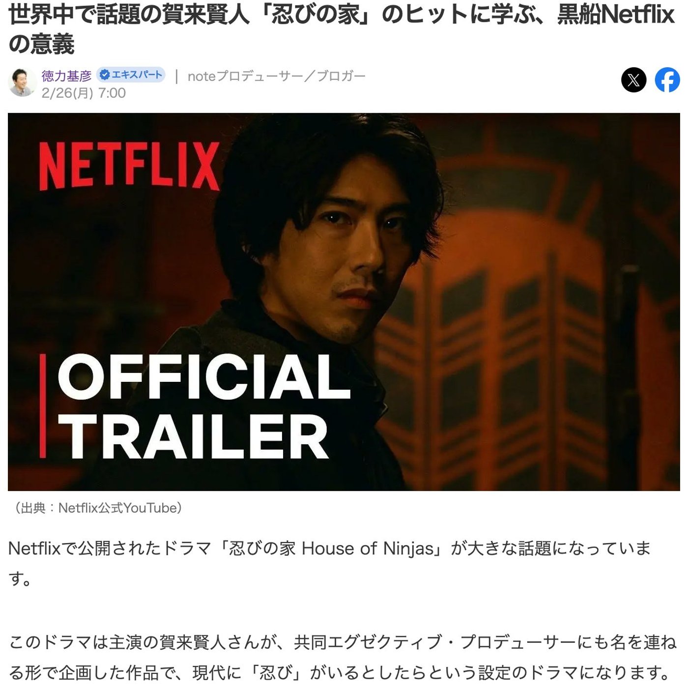Click the blue verified checkmark icon
688x688 pixels.
pos(104,75)
